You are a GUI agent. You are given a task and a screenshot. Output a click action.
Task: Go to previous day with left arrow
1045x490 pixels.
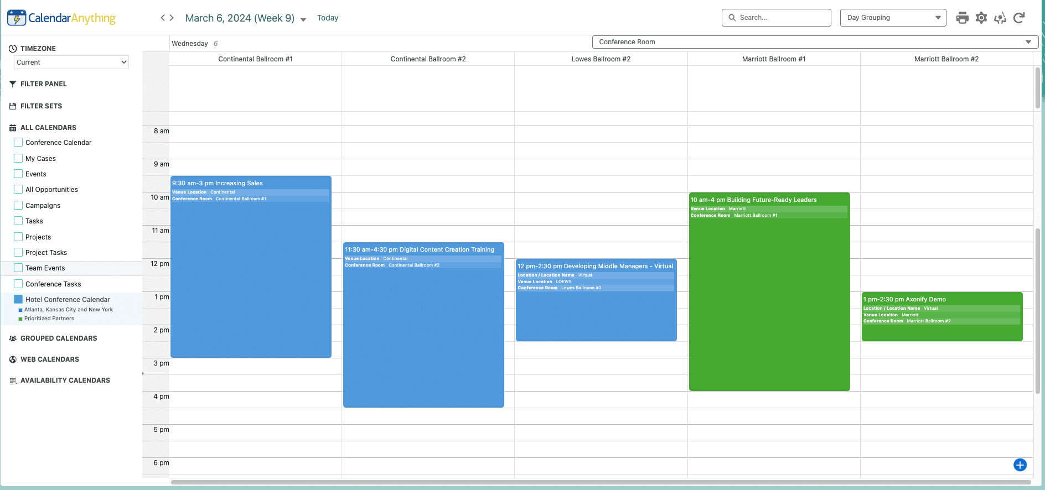[x=163, y=18]
